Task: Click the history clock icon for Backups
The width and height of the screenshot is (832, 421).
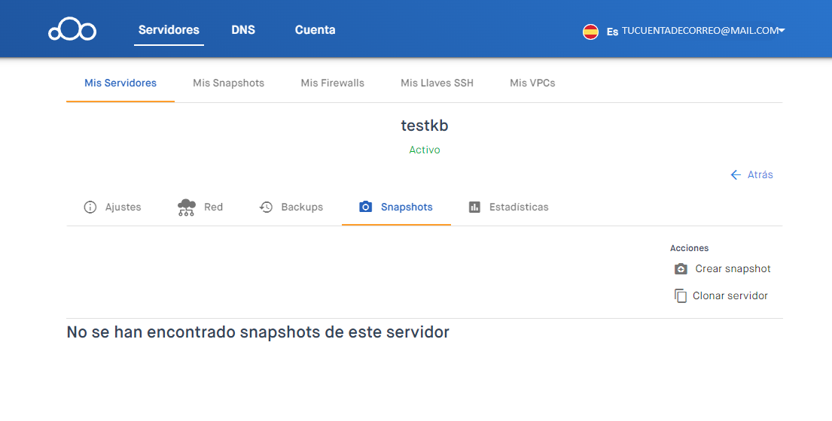Action: pyautogui.click(x=266, y=207)
